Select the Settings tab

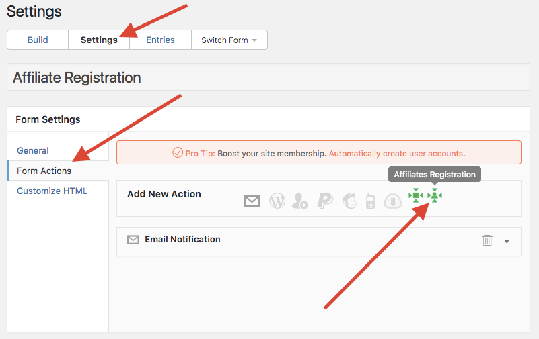[99, 40]
